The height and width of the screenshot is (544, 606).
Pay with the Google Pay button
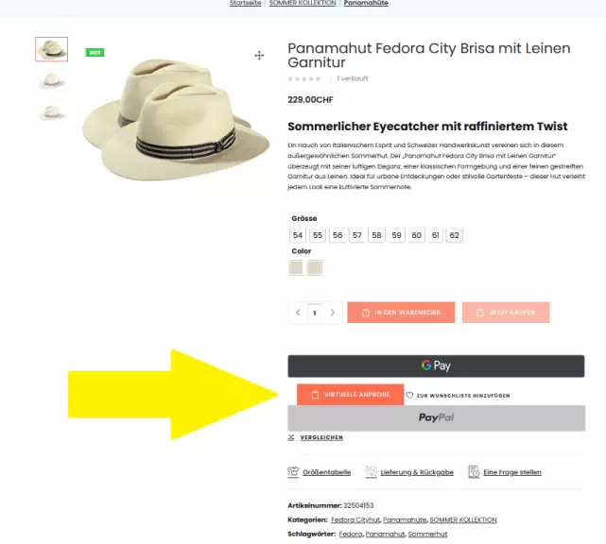436,366
